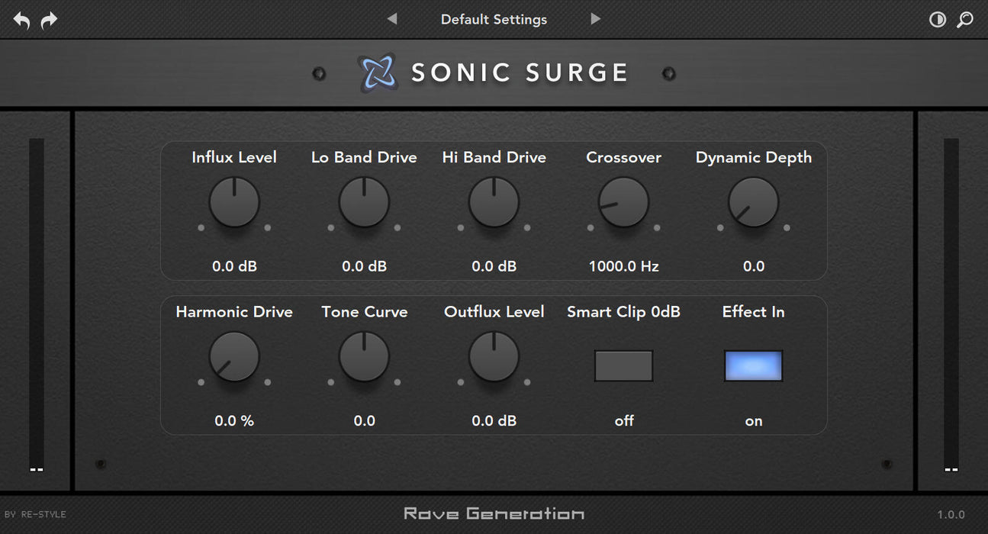Click the undo arrow icon
988x534 pixels.
[x=21, y=20]
